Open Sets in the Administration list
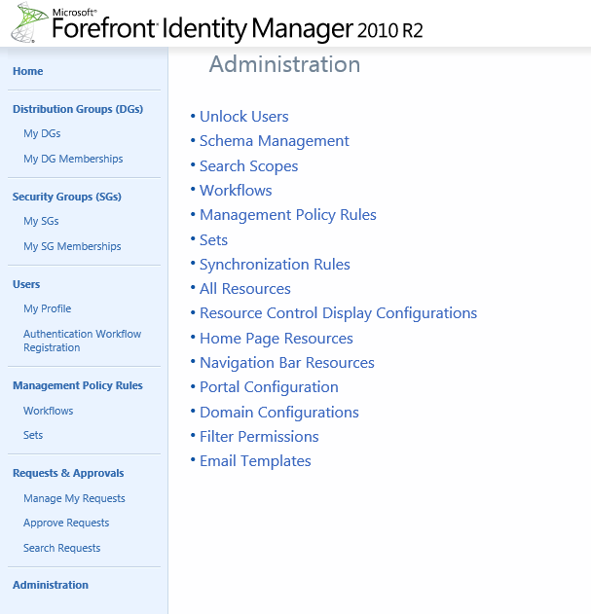Screen dimensions: 591x614 [213, 240]
